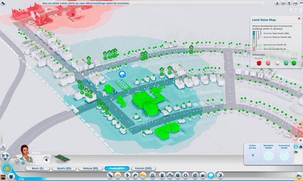
Task: Click the blue park marker on map
Action: tap(122, 74)
